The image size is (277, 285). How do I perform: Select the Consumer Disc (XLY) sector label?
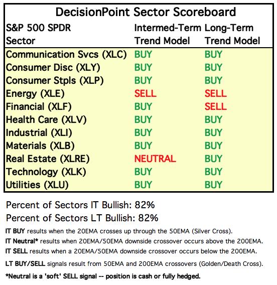[53, 68]
